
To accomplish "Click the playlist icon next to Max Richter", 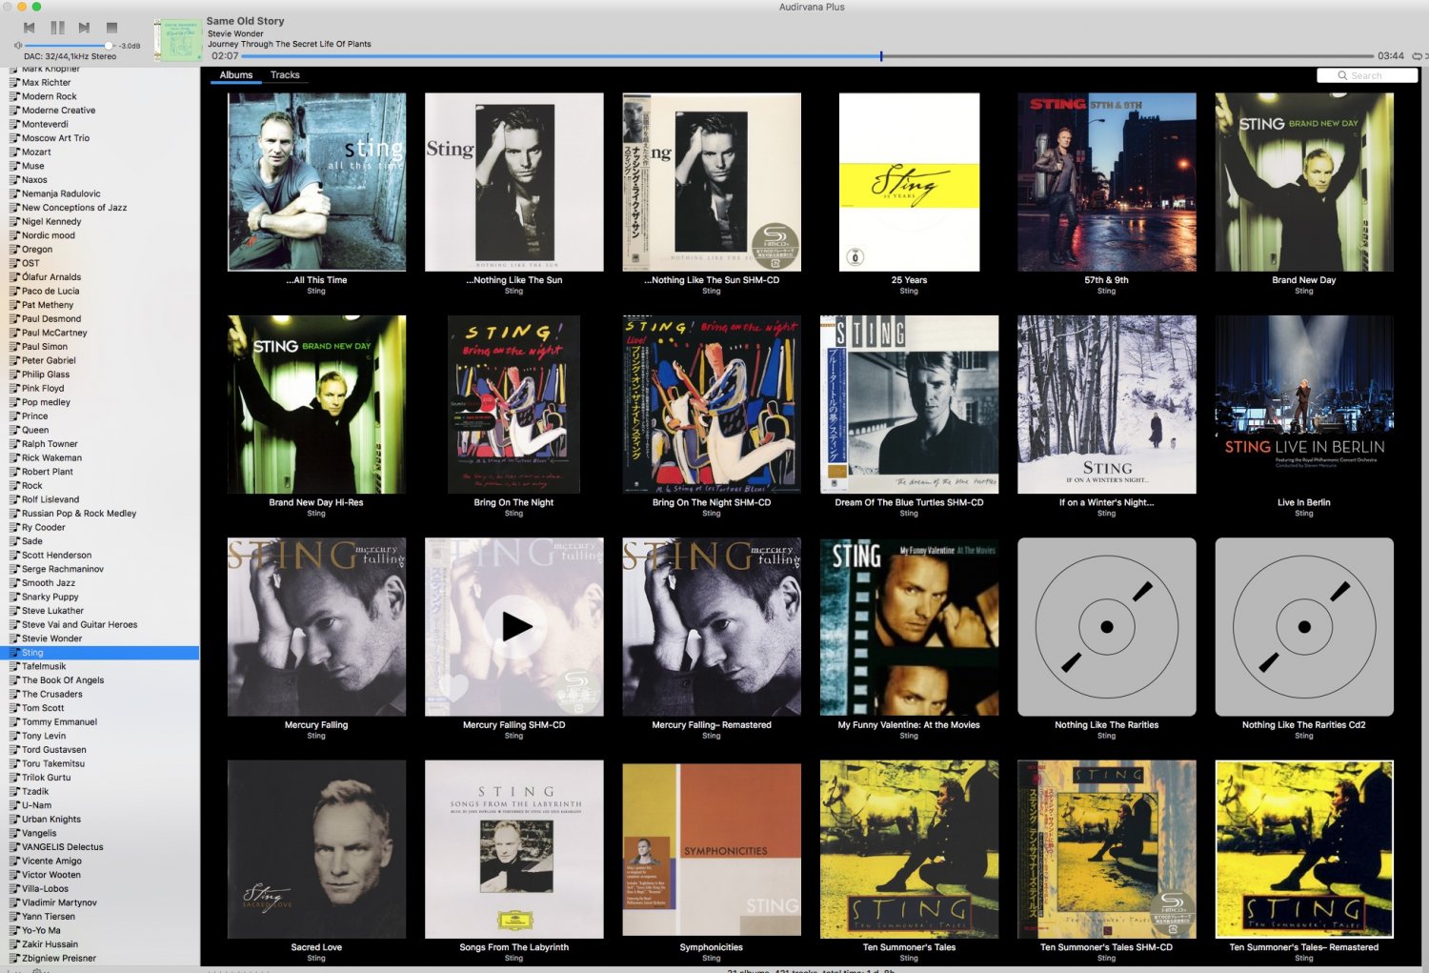I will tap(13, 83).
